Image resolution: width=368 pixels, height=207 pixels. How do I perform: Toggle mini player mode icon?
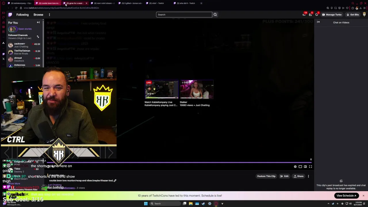coord(300,167)
